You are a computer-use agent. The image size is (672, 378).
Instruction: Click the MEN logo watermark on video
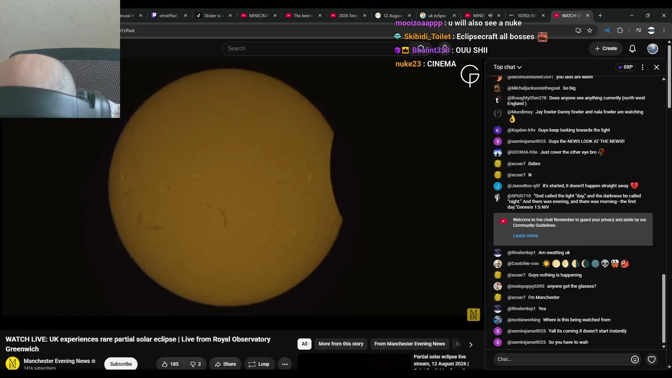(473, 314)
